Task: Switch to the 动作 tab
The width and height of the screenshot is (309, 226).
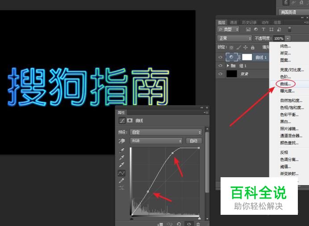Action: pos(265,22)
